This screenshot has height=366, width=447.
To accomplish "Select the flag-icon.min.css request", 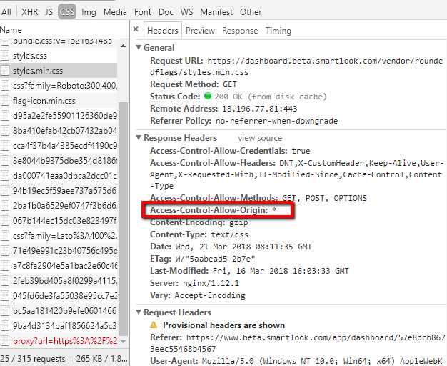I will pyautogui.click(x=59, y=101).
